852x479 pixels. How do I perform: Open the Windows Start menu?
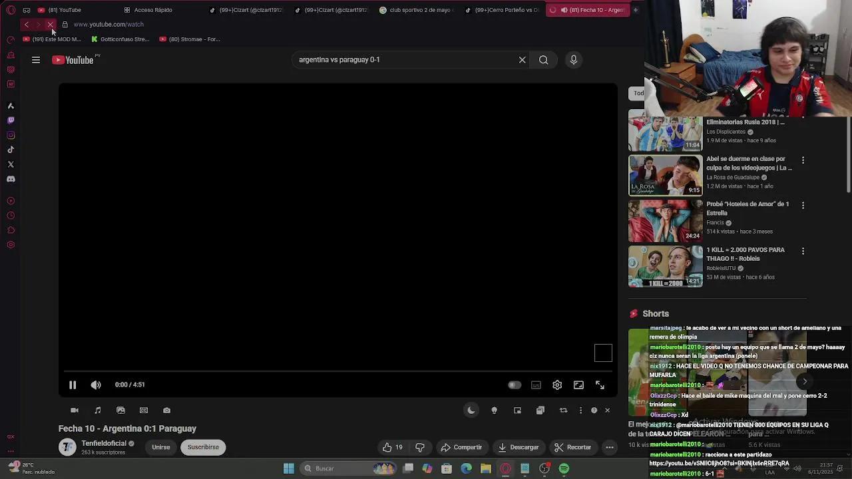pyautogui.click(x=289, y=468)
